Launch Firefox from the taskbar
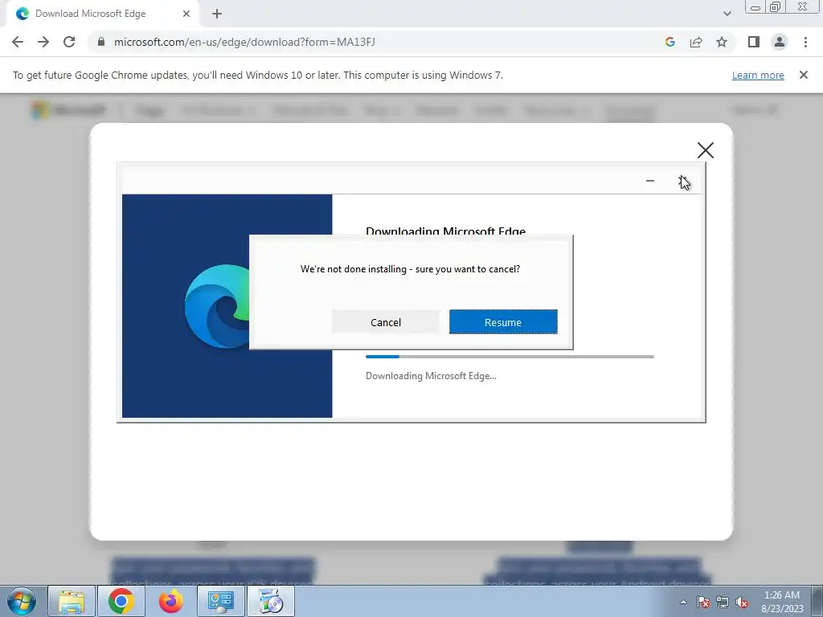This screenshot has width=823, height=617. [171, 601]
